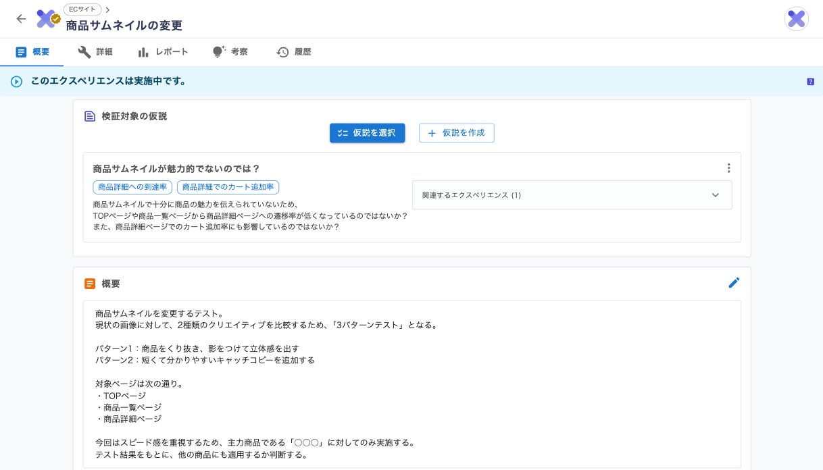Click the back arrow icon
The width and height of the screenshot is (823, 470).
[x=21, y=19]
